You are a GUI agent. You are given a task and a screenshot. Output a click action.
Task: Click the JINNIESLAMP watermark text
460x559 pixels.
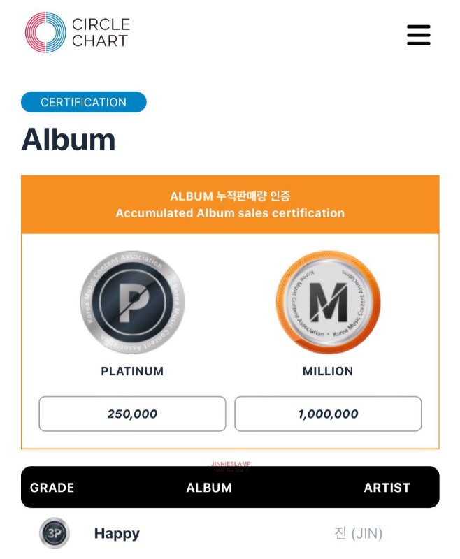[231, 464]
